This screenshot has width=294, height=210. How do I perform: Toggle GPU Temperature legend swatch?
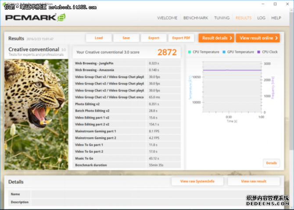click(x=224, y=52)
